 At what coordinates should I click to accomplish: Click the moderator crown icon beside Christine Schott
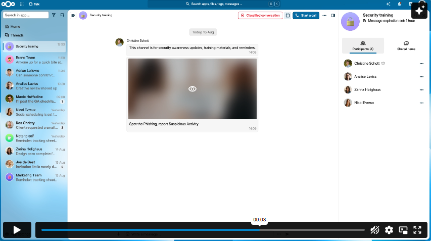(x=383, y=63)
